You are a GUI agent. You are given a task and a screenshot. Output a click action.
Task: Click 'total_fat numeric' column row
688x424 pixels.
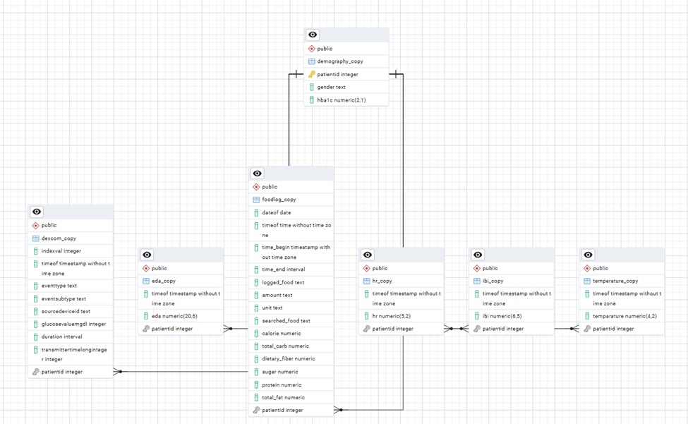pyautogui.click(x=291, y=398)
